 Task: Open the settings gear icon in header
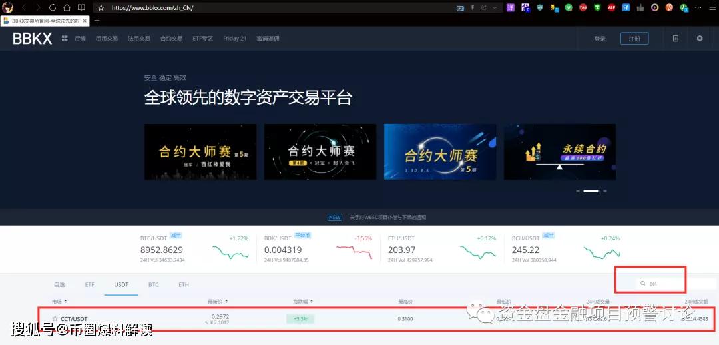coord(699,39)
